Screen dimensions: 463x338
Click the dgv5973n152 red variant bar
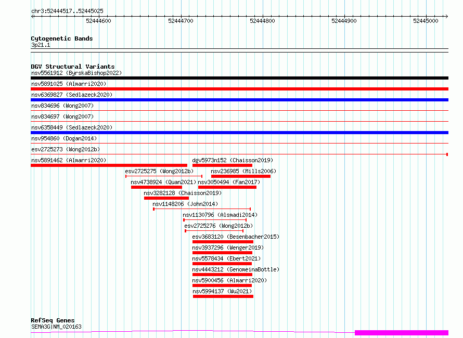222,165
